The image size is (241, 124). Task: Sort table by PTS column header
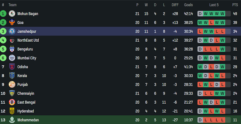pyautogui.click(x=235, y=5)
